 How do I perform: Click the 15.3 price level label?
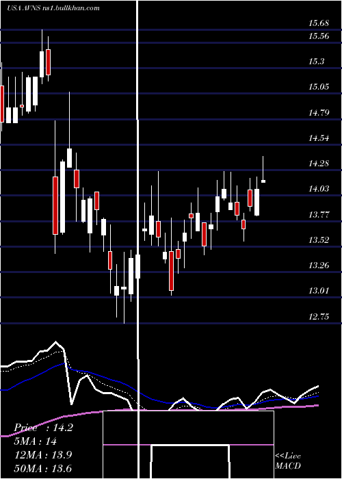click(316, 62)
